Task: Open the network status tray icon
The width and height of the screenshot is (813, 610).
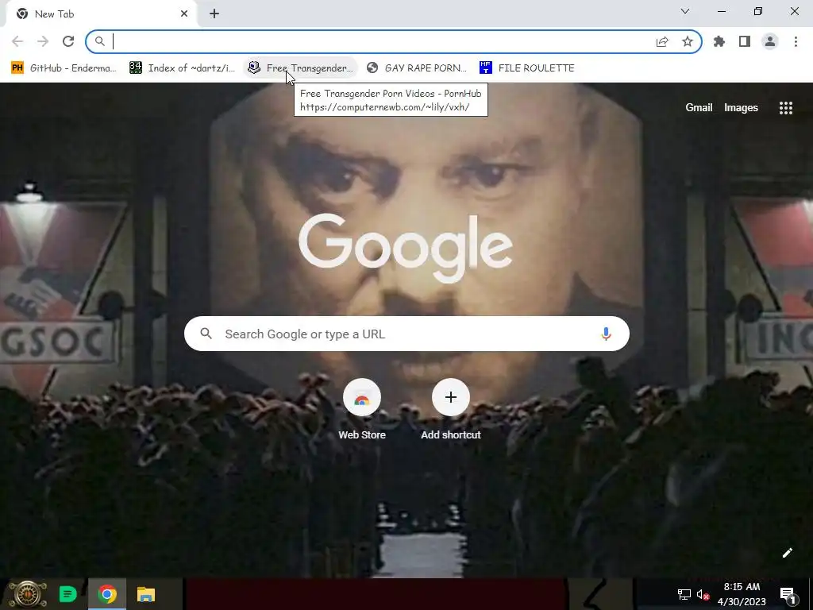Action: [x=684, y=594]
